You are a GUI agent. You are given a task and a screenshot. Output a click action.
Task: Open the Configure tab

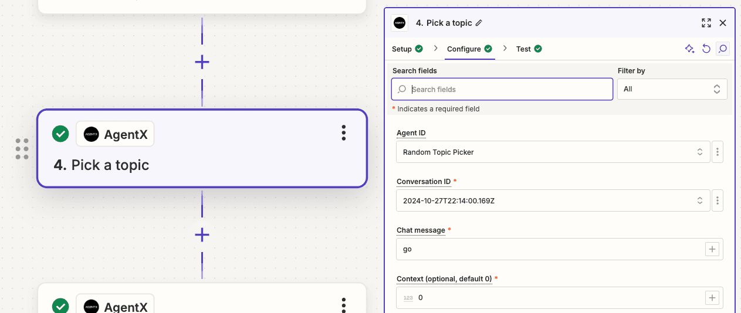[469, 49]
